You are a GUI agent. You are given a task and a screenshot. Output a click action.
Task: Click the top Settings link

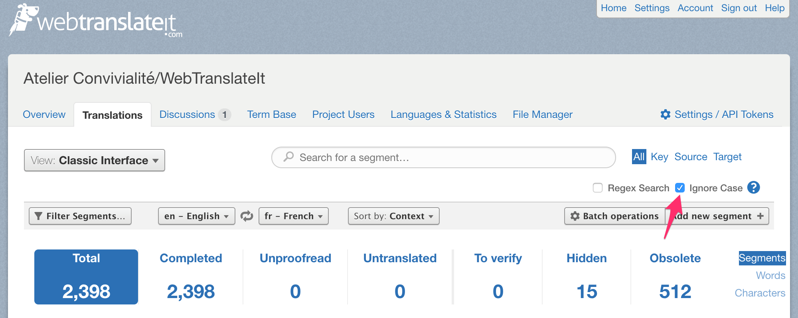pos(652,8)
